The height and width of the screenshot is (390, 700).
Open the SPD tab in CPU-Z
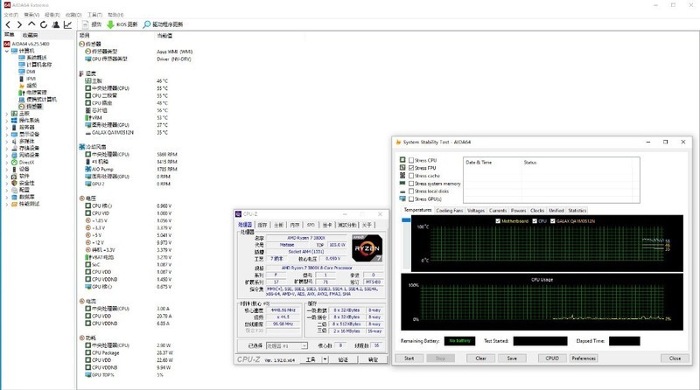coord(311,225)
